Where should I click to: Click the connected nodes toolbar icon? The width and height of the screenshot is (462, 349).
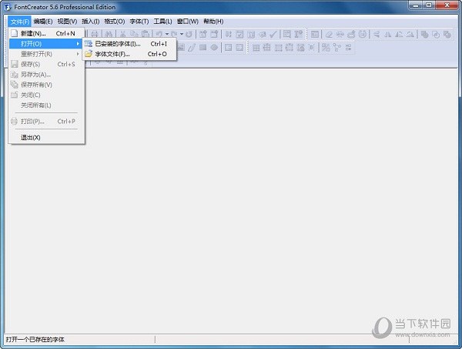337,47
